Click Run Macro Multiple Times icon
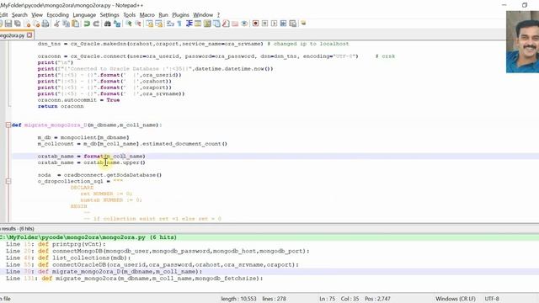This screenshot has width=539, height=303. click(x=283, y=24)
